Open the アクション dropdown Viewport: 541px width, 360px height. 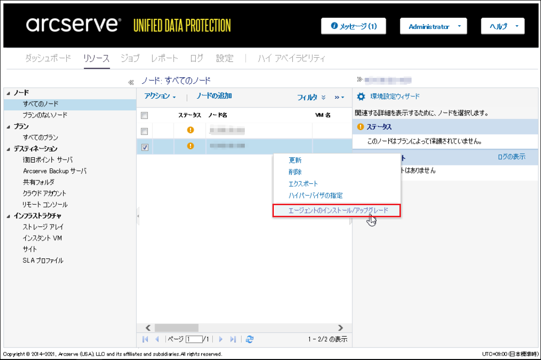point(160,96)
